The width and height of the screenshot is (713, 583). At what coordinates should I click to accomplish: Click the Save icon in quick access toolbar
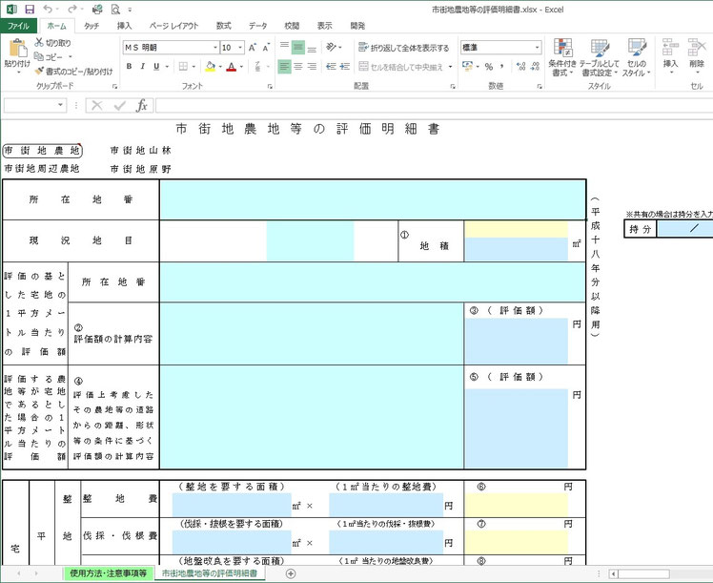pyautogui.click(x=29, y=9)
